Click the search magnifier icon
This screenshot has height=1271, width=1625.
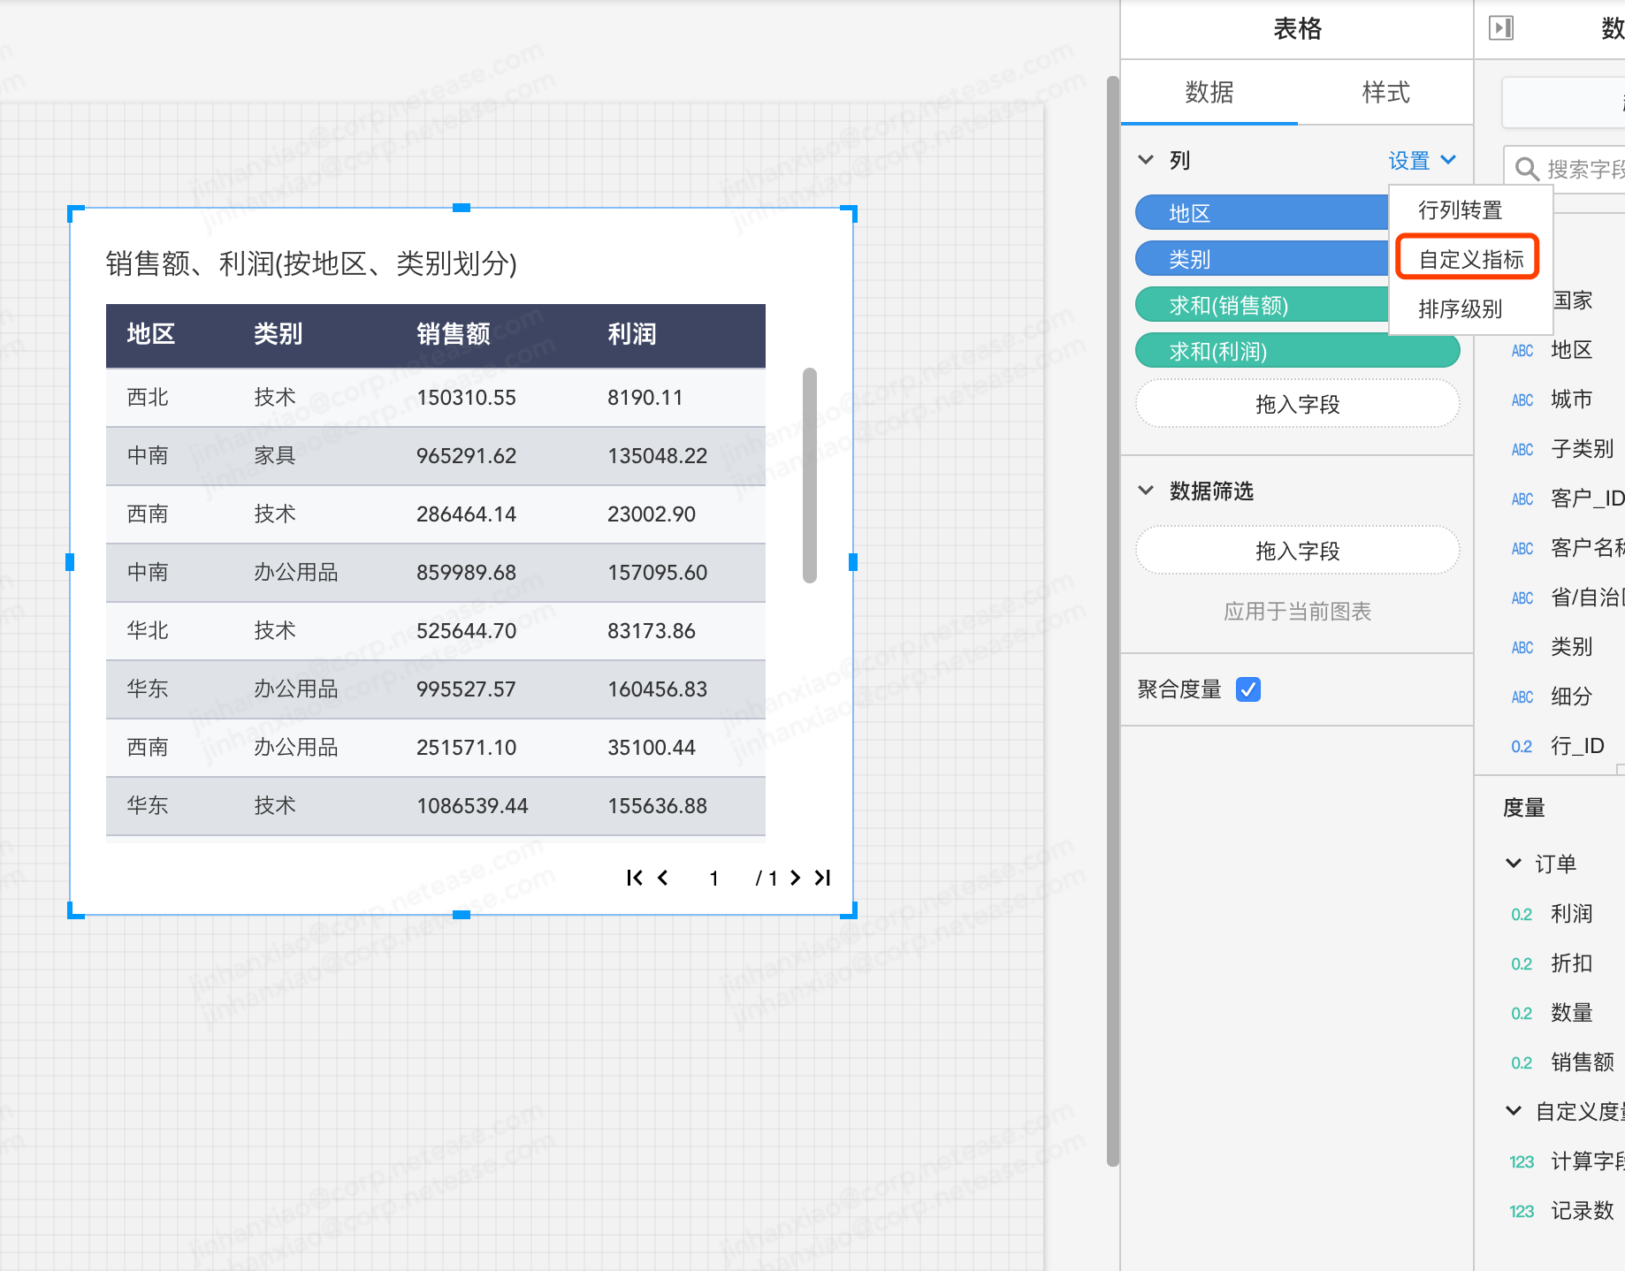1526,168
